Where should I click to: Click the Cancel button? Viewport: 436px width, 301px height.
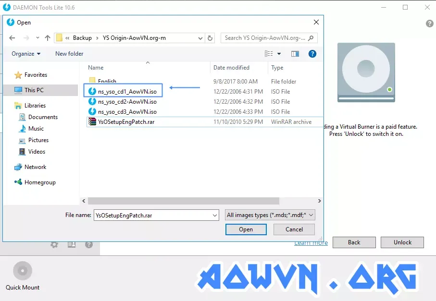(x=294, y=229)
